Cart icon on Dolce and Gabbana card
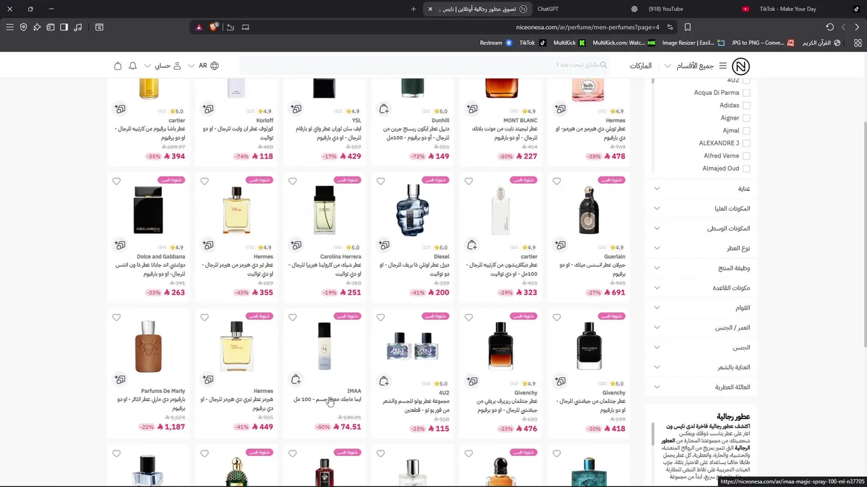This screenshot has width=867, height=487. [x=120, y=245]
